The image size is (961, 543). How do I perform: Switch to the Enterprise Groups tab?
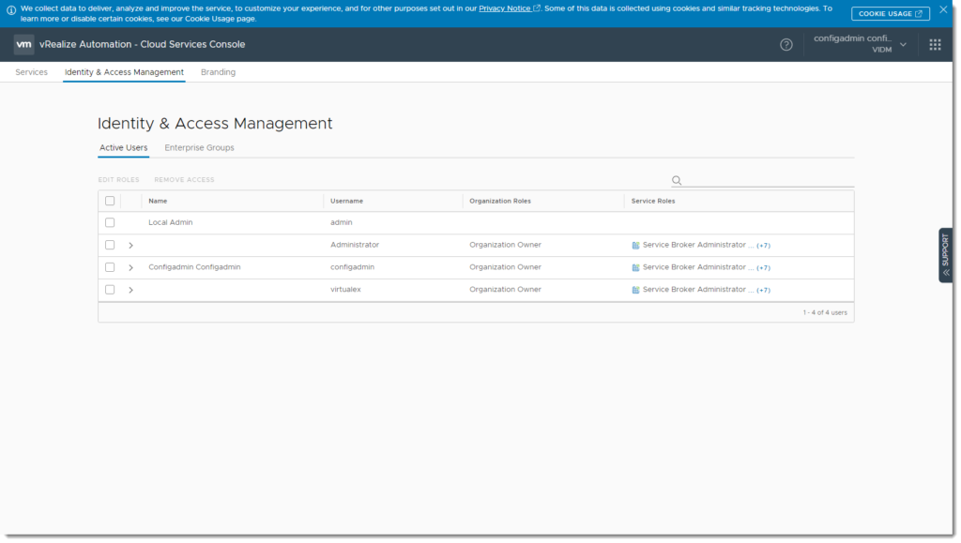[199, 148]
